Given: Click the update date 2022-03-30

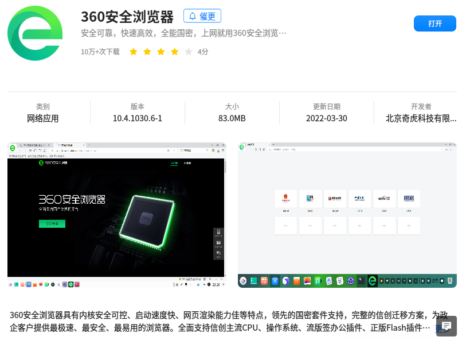Looking at the screenshot, I should pyautogui.click(x=327, y=118).
